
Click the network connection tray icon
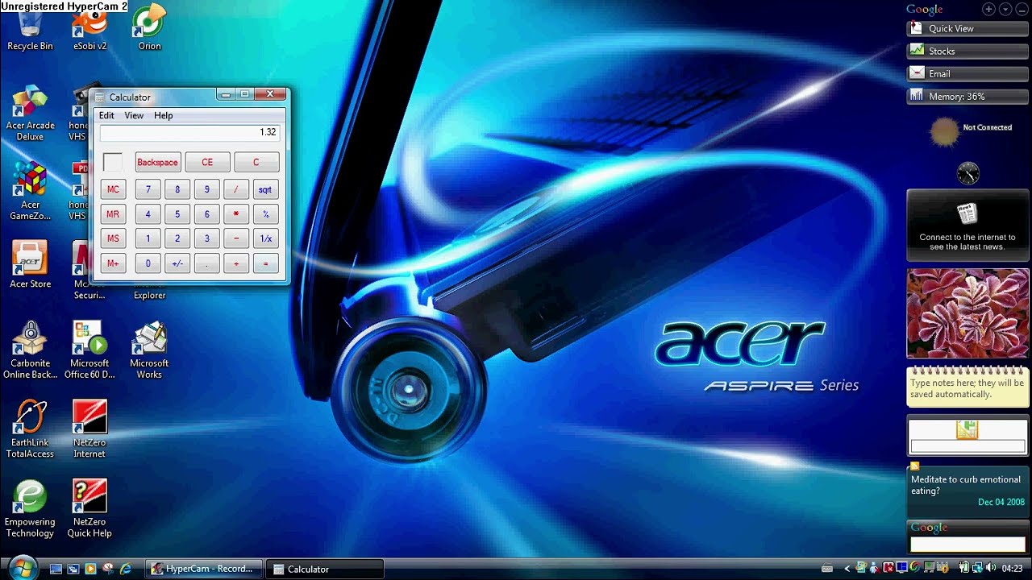[x=977, y=569]
